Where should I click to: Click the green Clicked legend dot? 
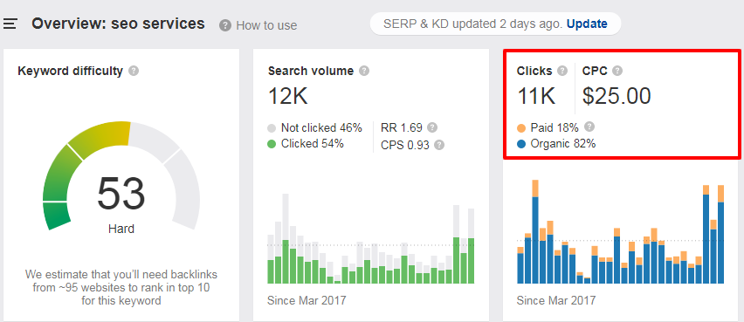click(x=272, y=144)
